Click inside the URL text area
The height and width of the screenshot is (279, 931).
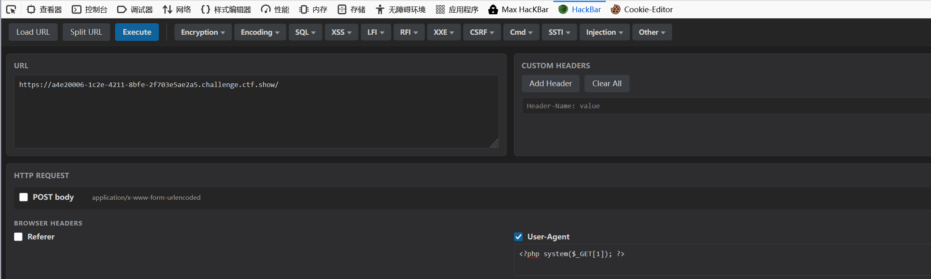(x=256, y=111)
